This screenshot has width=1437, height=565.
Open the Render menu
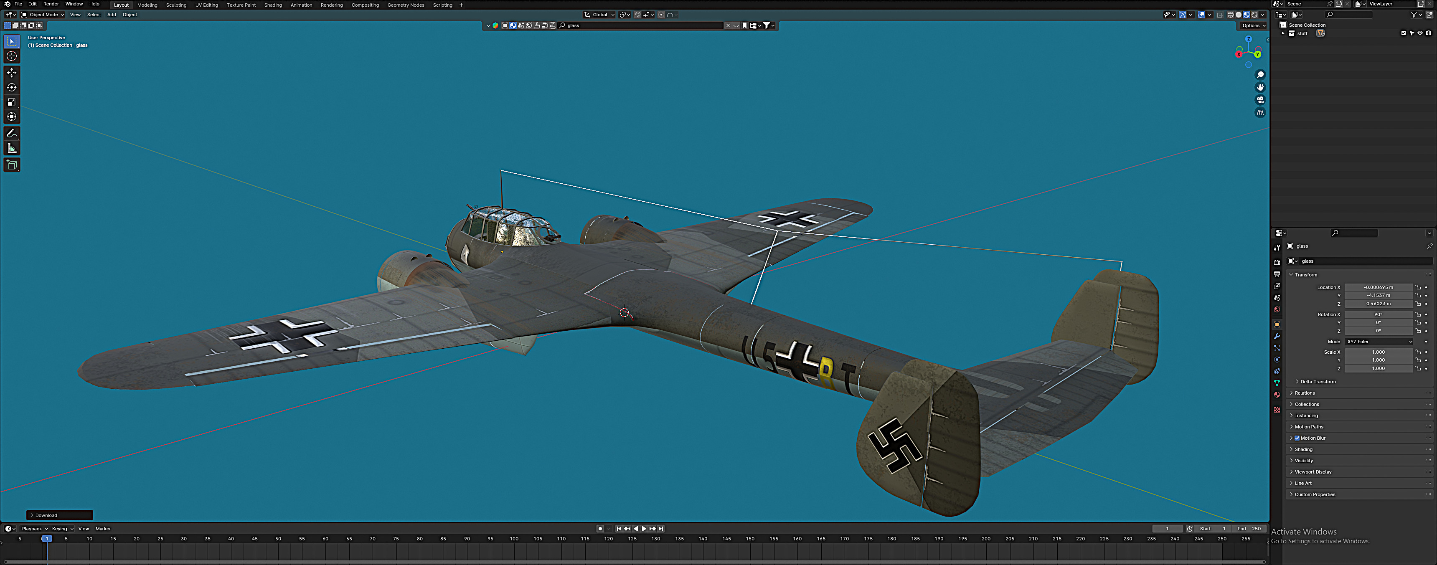(x=51, y=4)
